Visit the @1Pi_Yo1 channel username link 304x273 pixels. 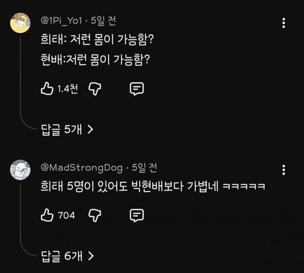point(61,20)
